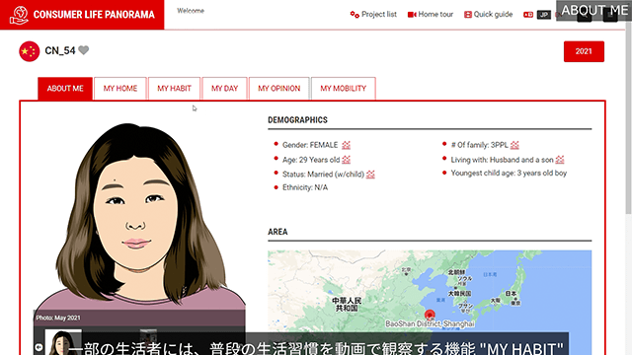Click the 中華人民共和国 label on map
This screenshot has height=355, width=632.
(347, 305)
